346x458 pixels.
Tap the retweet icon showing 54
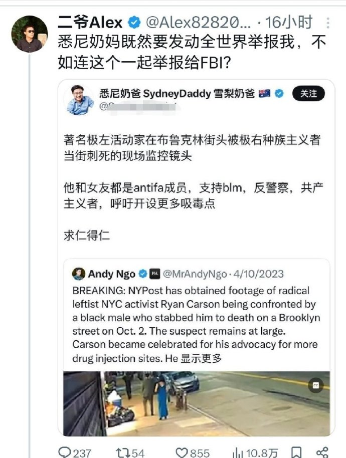tap(122, 453)
